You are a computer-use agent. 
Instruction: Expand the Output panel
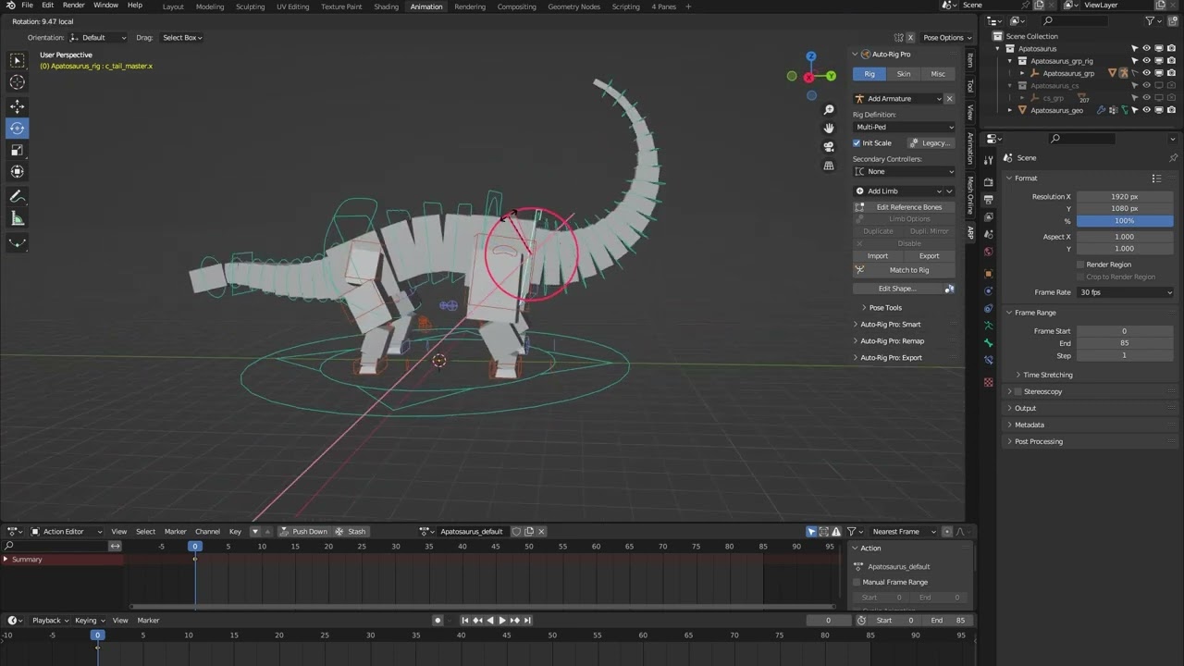1025,408
